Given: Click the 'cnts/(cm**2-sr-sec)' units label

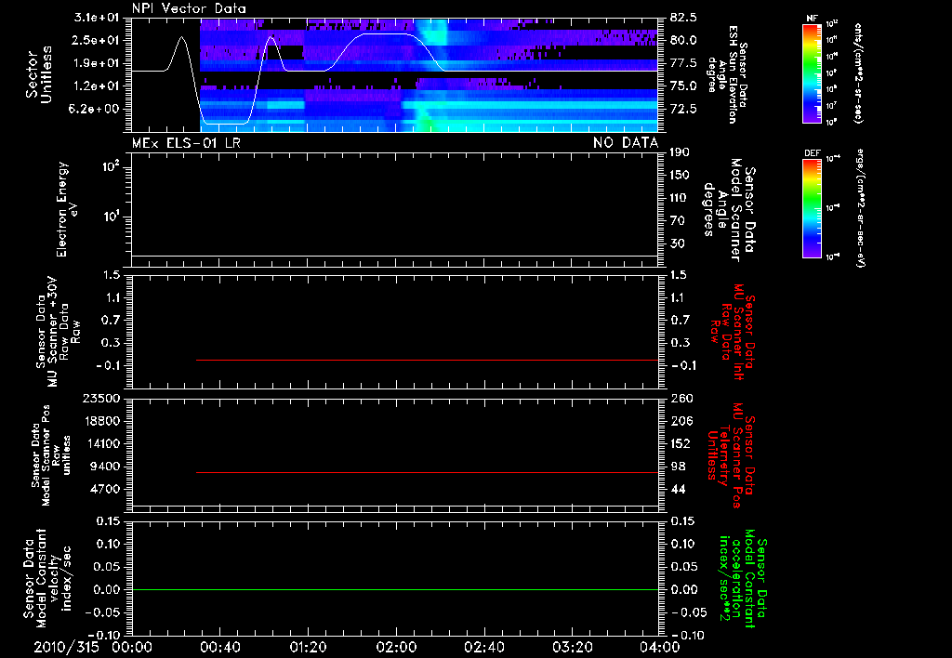Looking at the screenshot, I should click(x=858, y=73).
